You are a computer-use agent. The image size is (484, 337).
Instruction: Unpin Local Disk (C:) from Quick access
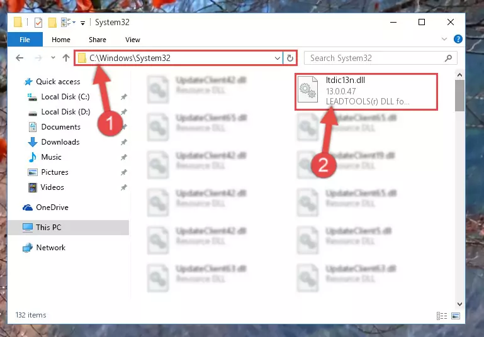coord(124,97)
